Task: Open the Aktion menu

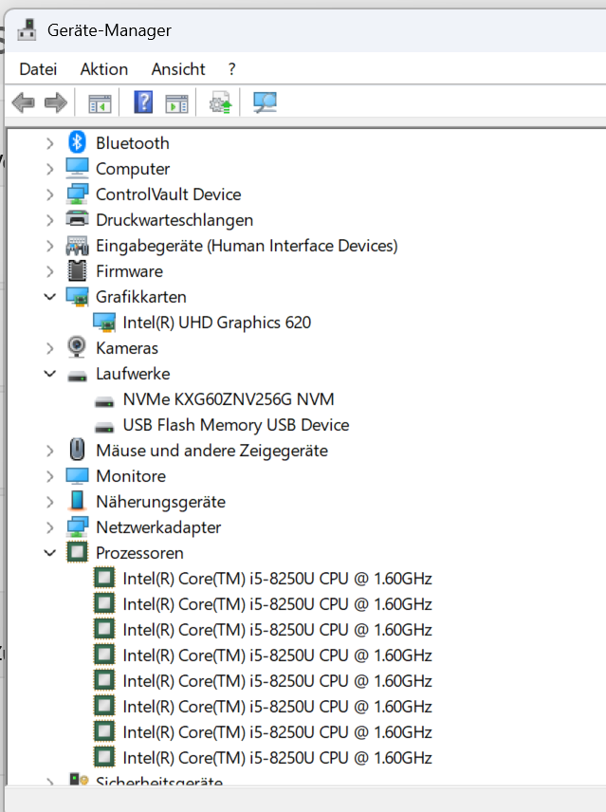Action: pos(104,69)
